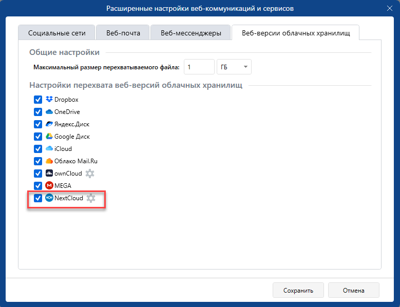
Task: Click the OneDrive cloud icon
Action: click(49, 112)
